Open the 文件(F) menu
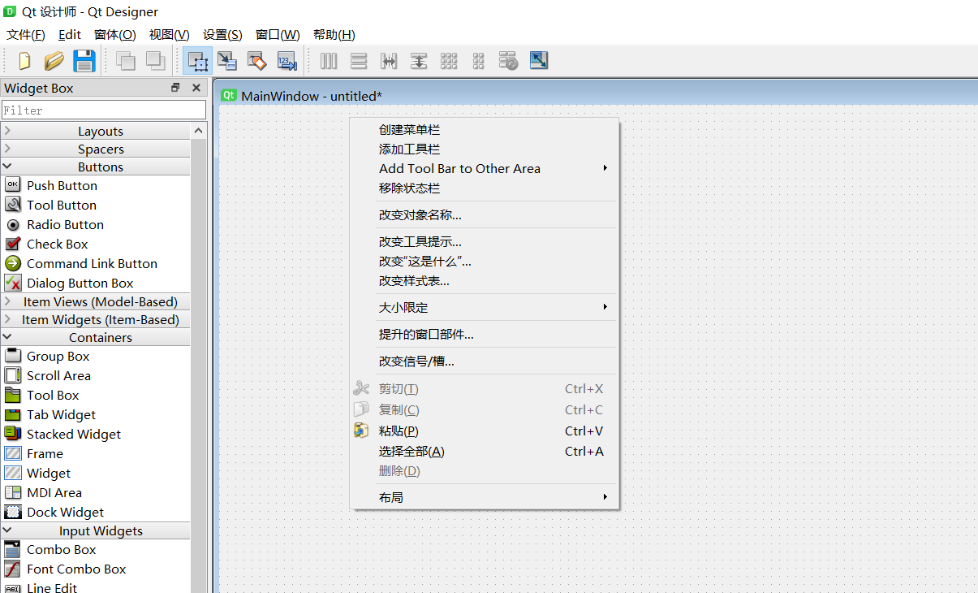 pyautogui.click(x=26, y=34)
